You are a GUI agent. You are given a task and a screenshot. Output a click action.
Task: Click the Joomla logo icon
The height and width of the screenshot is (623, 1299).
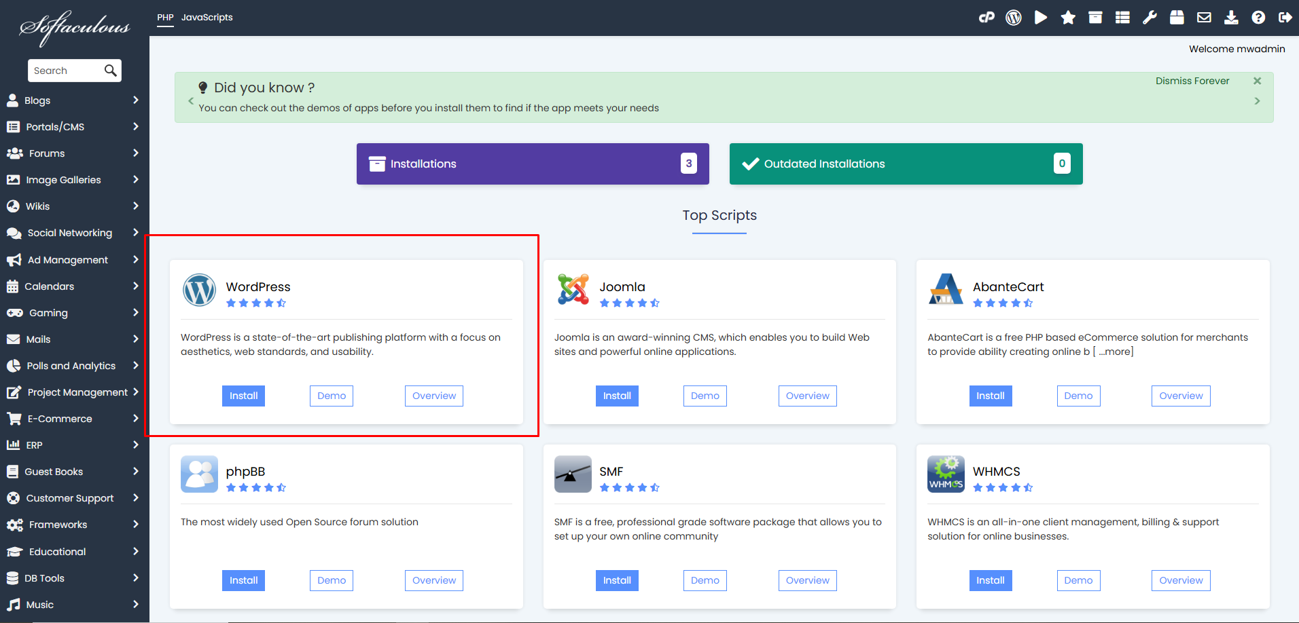pyautogui.click(x=573, y=290)
